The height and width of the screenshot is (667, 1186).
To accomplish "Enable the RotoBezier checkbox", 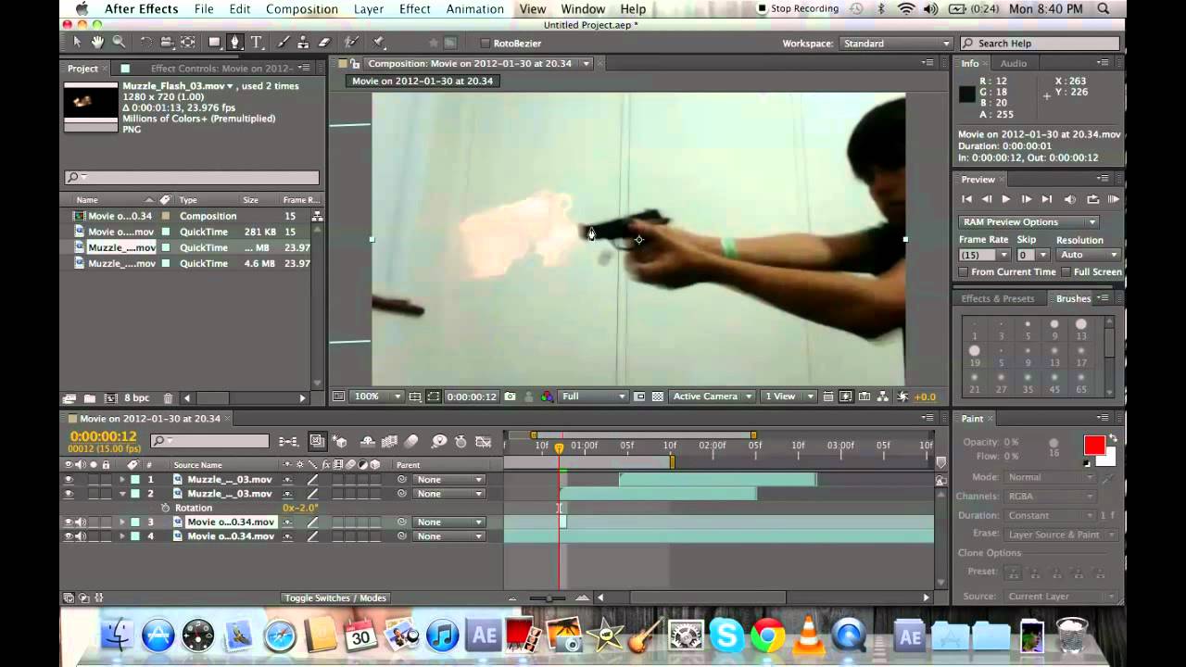I will pyautogui.click(x=485, y=44).
